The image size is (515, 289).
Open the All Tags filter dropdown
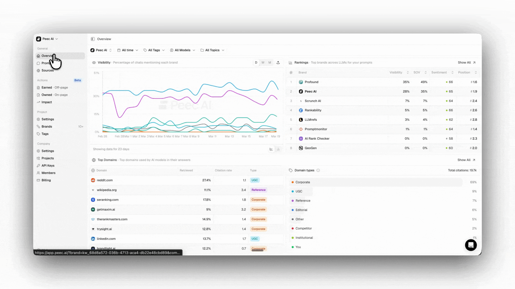point(154,50)
